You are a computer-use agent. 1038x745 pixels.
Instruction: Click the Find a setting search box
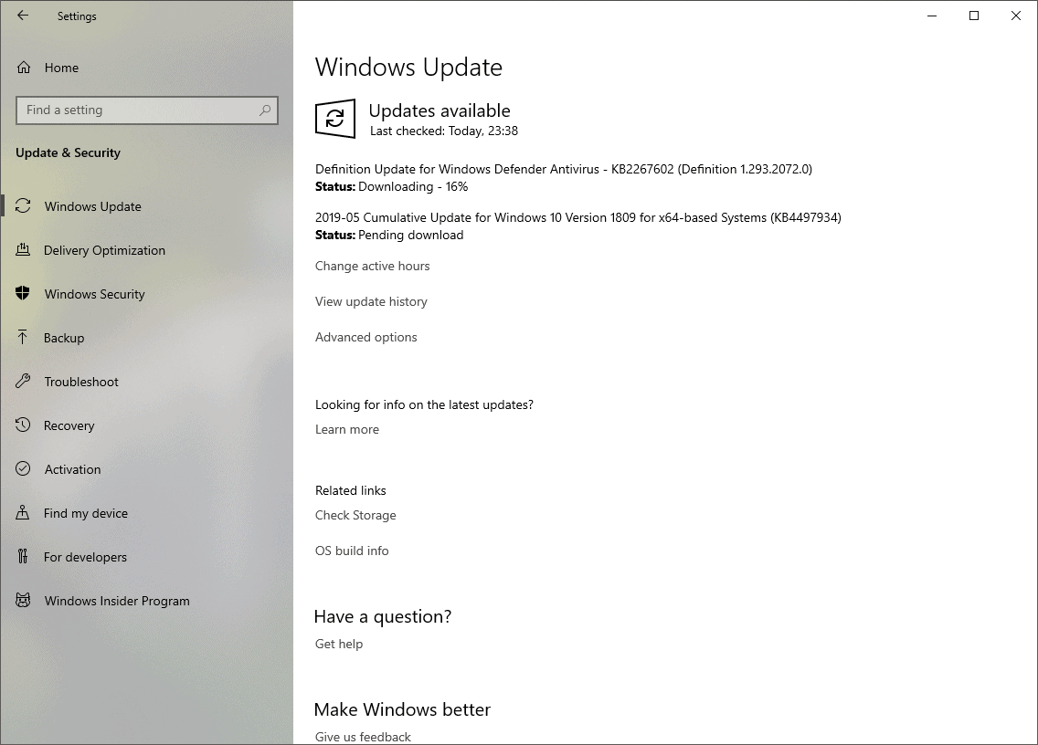(x=146, y=110)
